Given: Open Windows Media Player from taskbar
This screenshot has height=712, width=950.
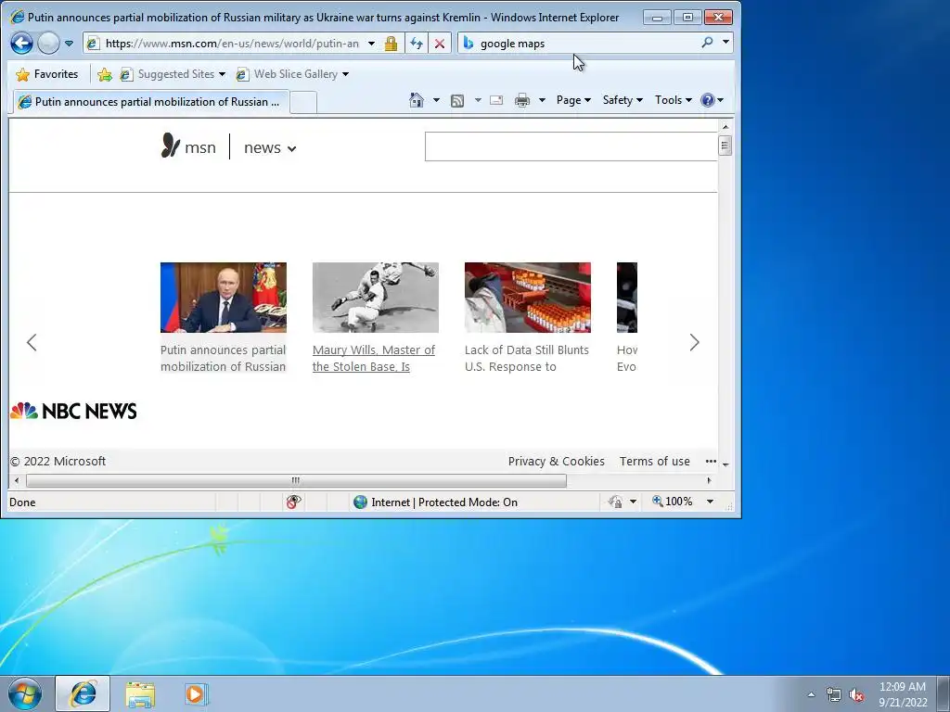Looking at the screenshot, I should pos(196,694).
